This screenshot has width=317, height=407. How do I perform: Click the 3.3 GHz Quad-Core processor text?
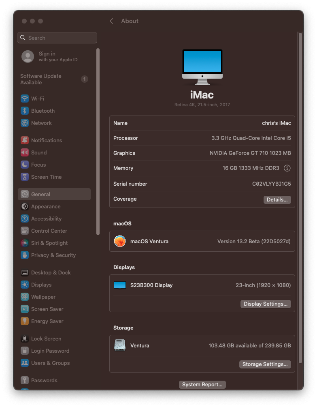coord(251,138)
